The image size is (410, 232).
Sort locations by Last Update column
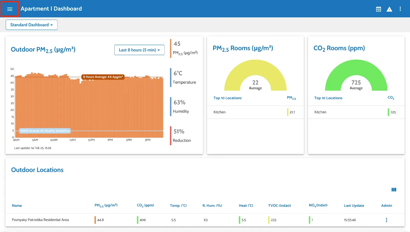(x=354, y=206)
